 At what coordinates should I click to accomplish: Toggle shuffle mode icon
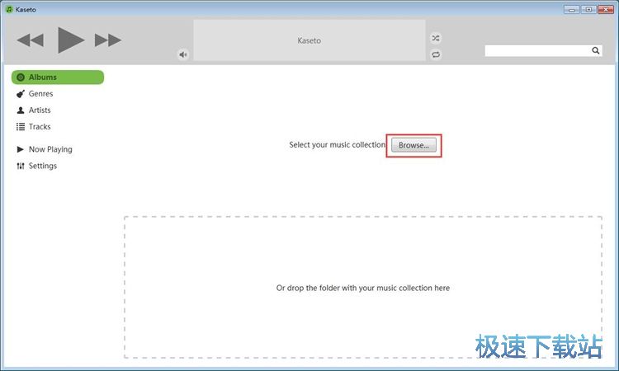coord(436,38)
